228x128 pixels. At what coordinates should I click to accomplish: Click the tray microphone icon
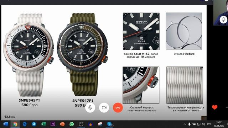pos(189,124)
